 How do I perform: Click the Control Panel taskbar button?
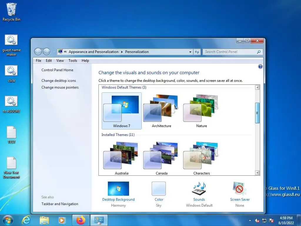click(x=99, y=220)
